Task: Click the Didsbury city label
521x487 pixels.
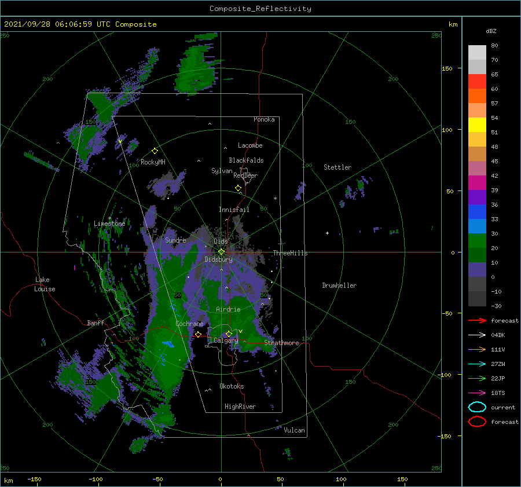Action: coord(218,259)
